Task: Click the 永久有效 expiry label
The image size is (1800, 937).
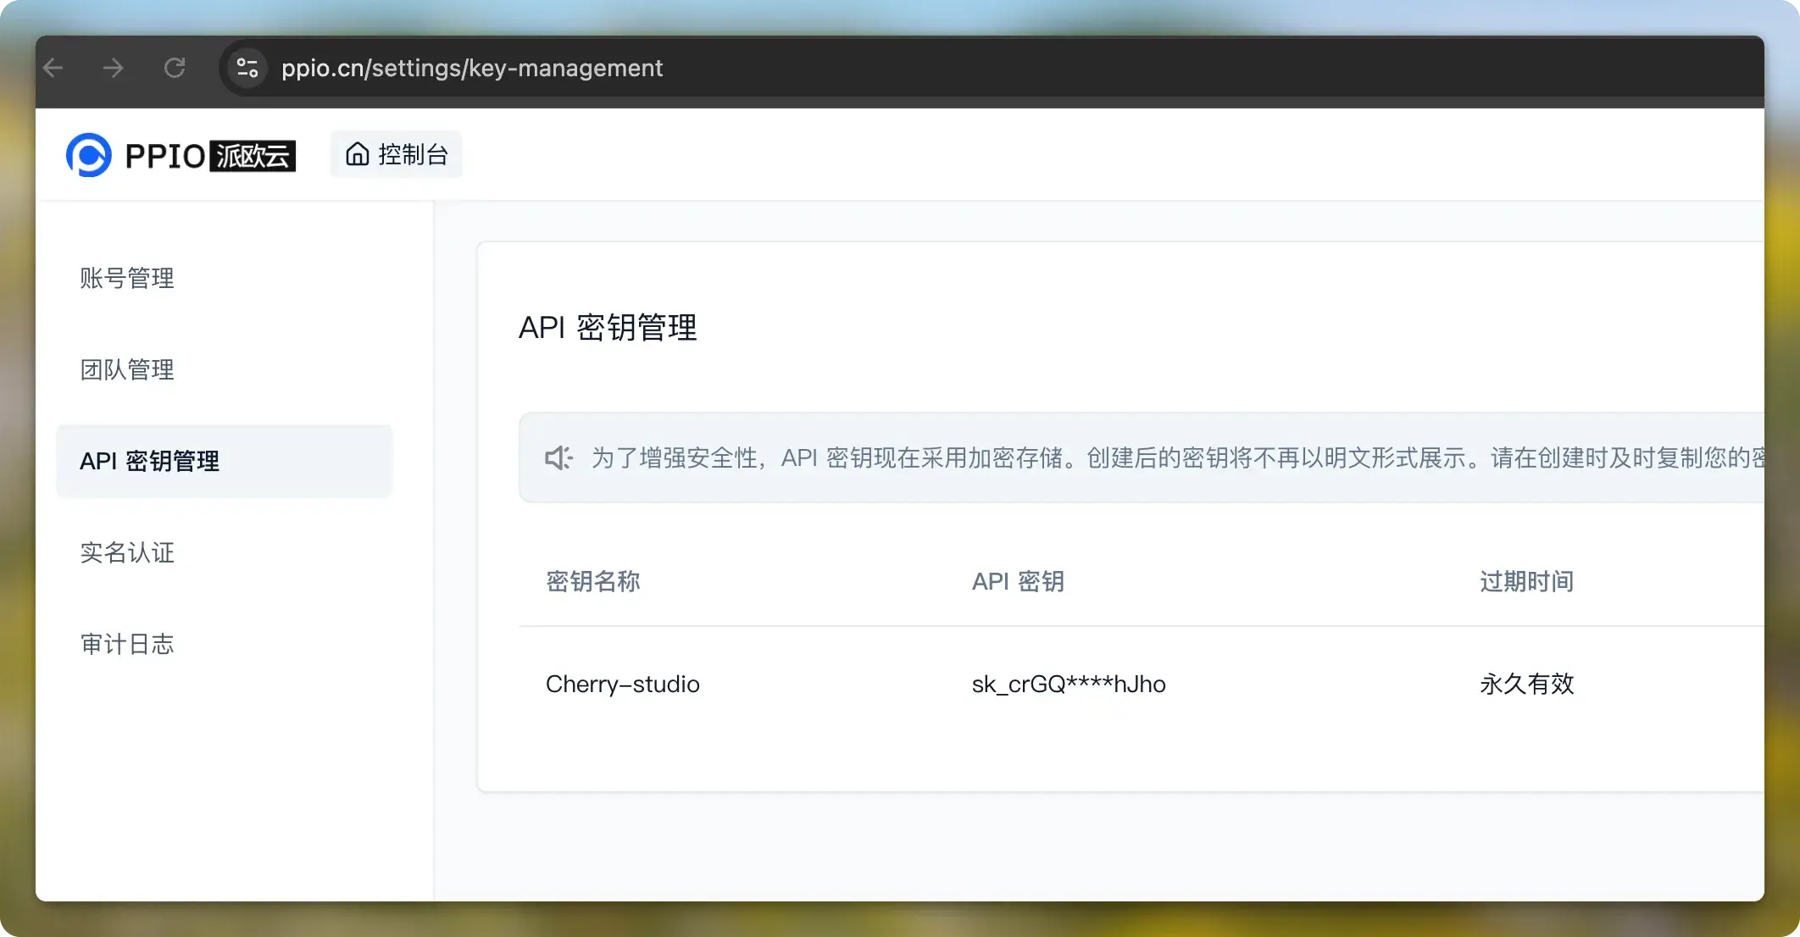Action: click(x=1526, y=685)
